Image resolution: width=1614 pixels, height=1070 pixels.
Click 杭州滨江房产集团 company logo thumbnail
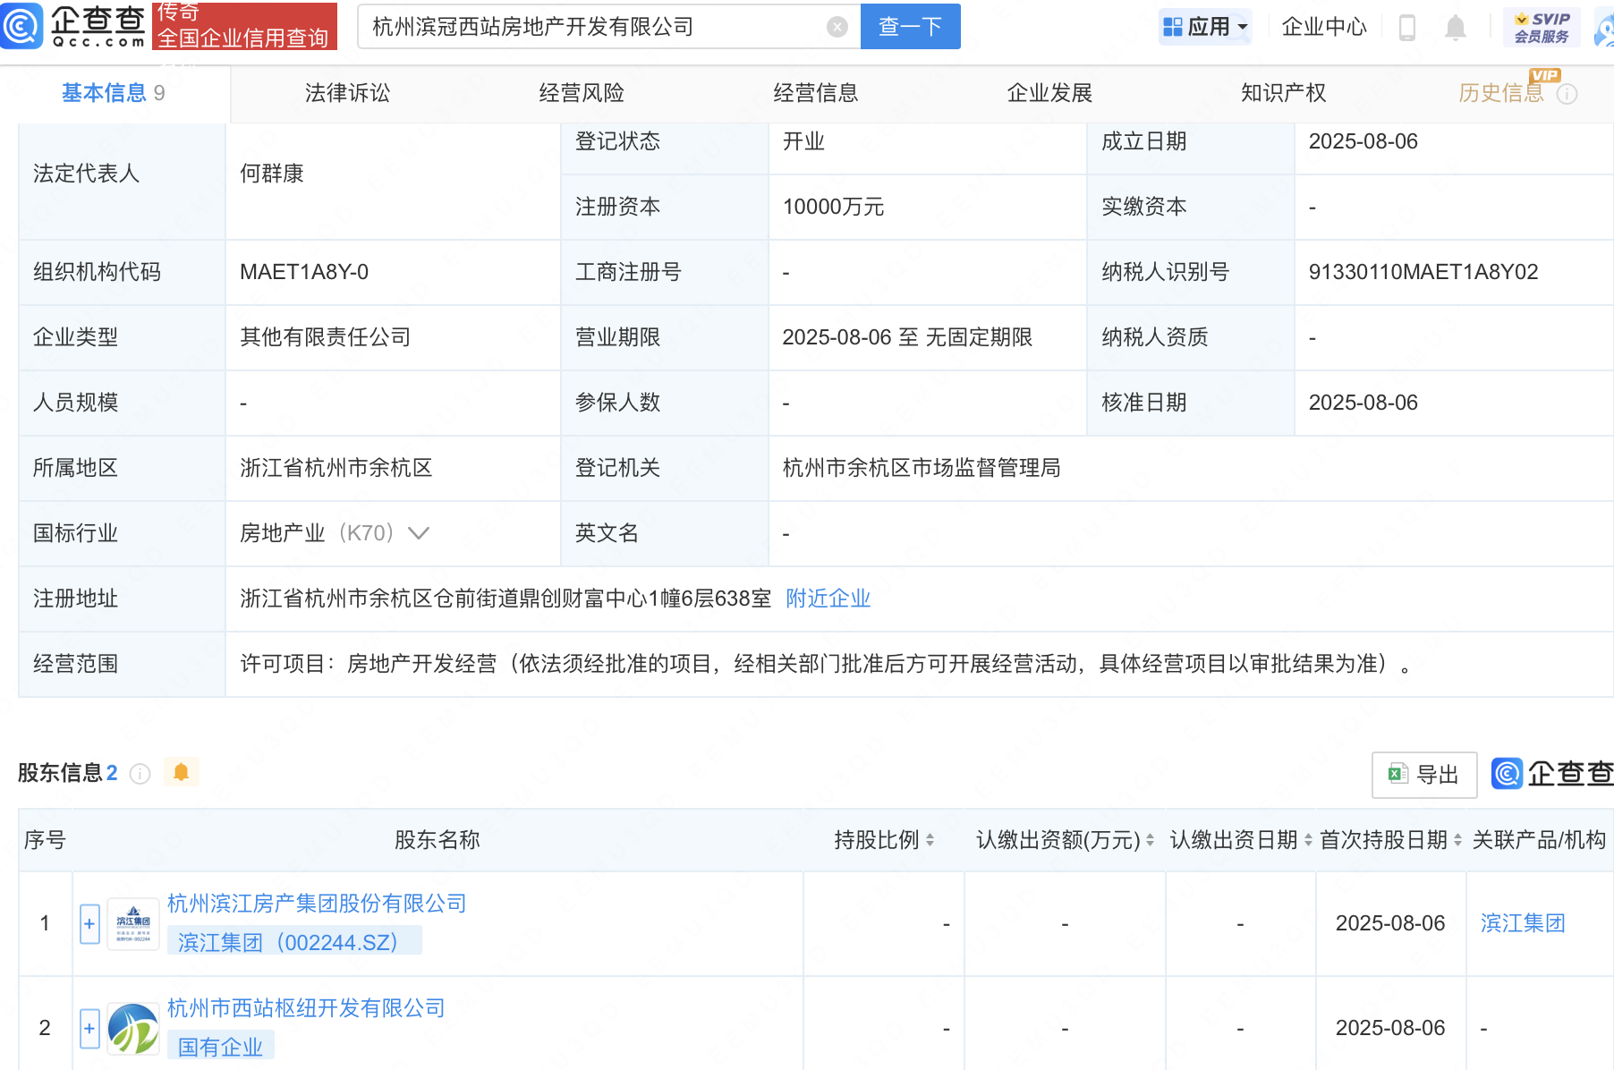point(133,923)
